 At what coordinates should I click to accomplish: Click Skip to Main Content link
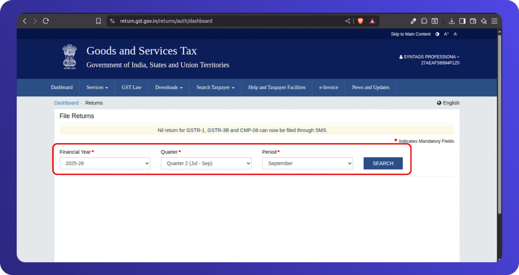point(411,34)
